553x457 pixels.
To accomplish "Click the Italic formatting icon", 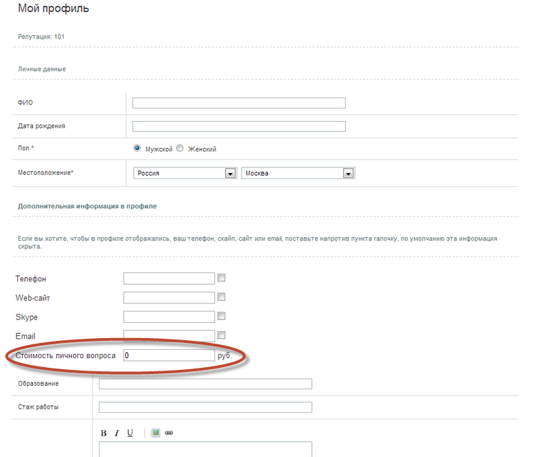I will (x=117, y=433).
